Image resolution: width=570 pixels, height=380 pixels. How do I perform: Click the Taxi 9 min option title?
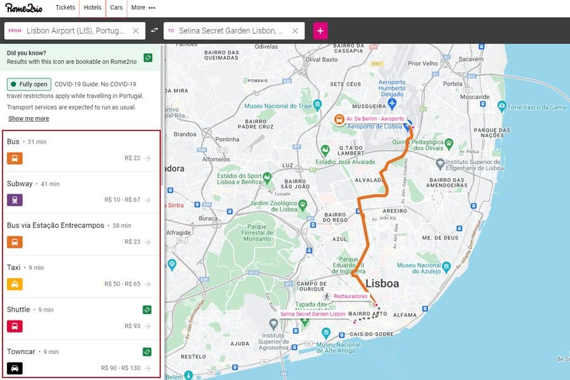[x=25, y=268]
